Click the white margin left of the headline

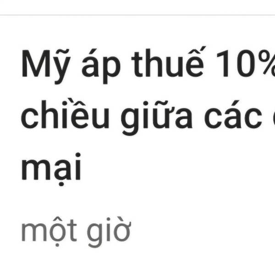coord(10,116)
